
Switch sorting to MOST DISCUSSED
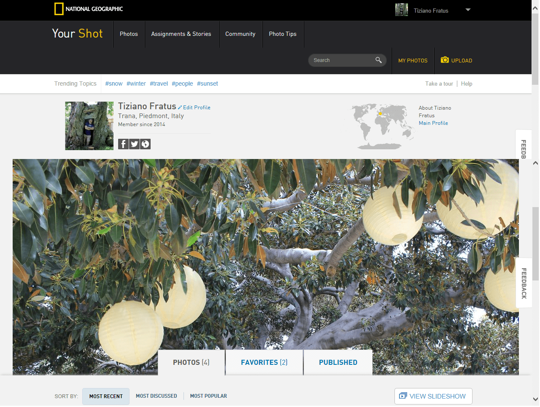coord(156,396)
